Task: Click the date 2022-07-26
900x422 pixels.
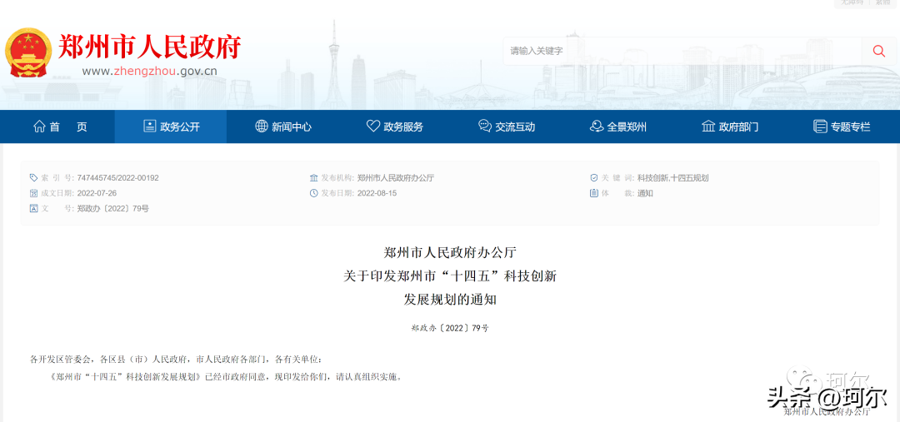Action: point(97,193)
